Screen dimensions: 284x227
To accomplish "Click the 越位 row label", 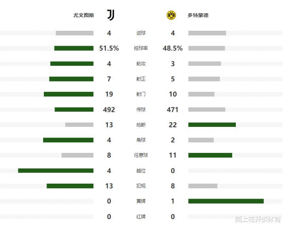I will click(141, 171).
